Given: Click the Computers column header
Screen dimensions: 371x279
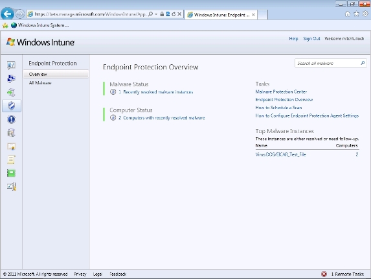Looking at the screenshot, I should (x=346, y=145).
